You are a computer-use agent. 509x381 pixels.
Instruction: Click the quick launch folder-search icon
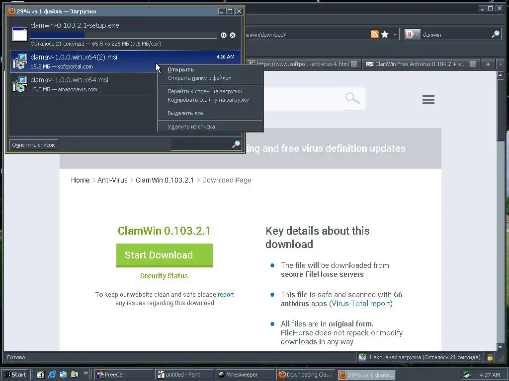click(x=75, y=375)
